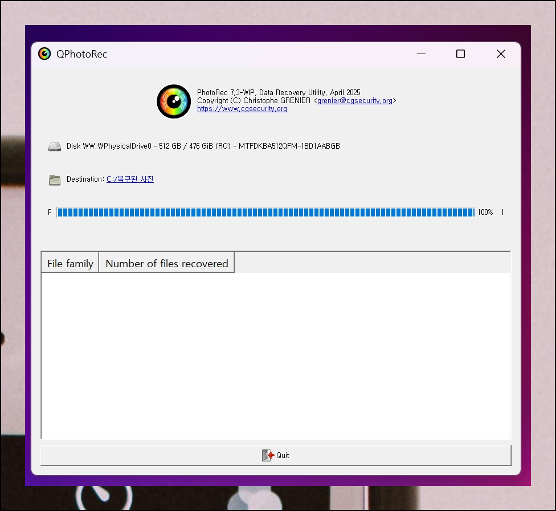Click Number of files recovered column header
The image size is (556, 511).
[x=167, y=264]
